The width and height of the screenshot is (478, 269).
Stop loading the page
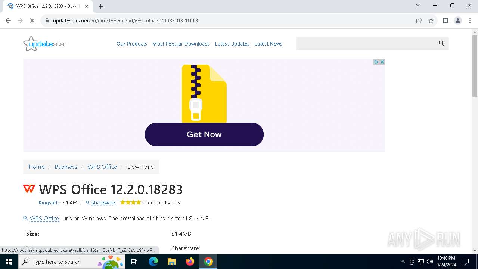[x=32, y=21]
